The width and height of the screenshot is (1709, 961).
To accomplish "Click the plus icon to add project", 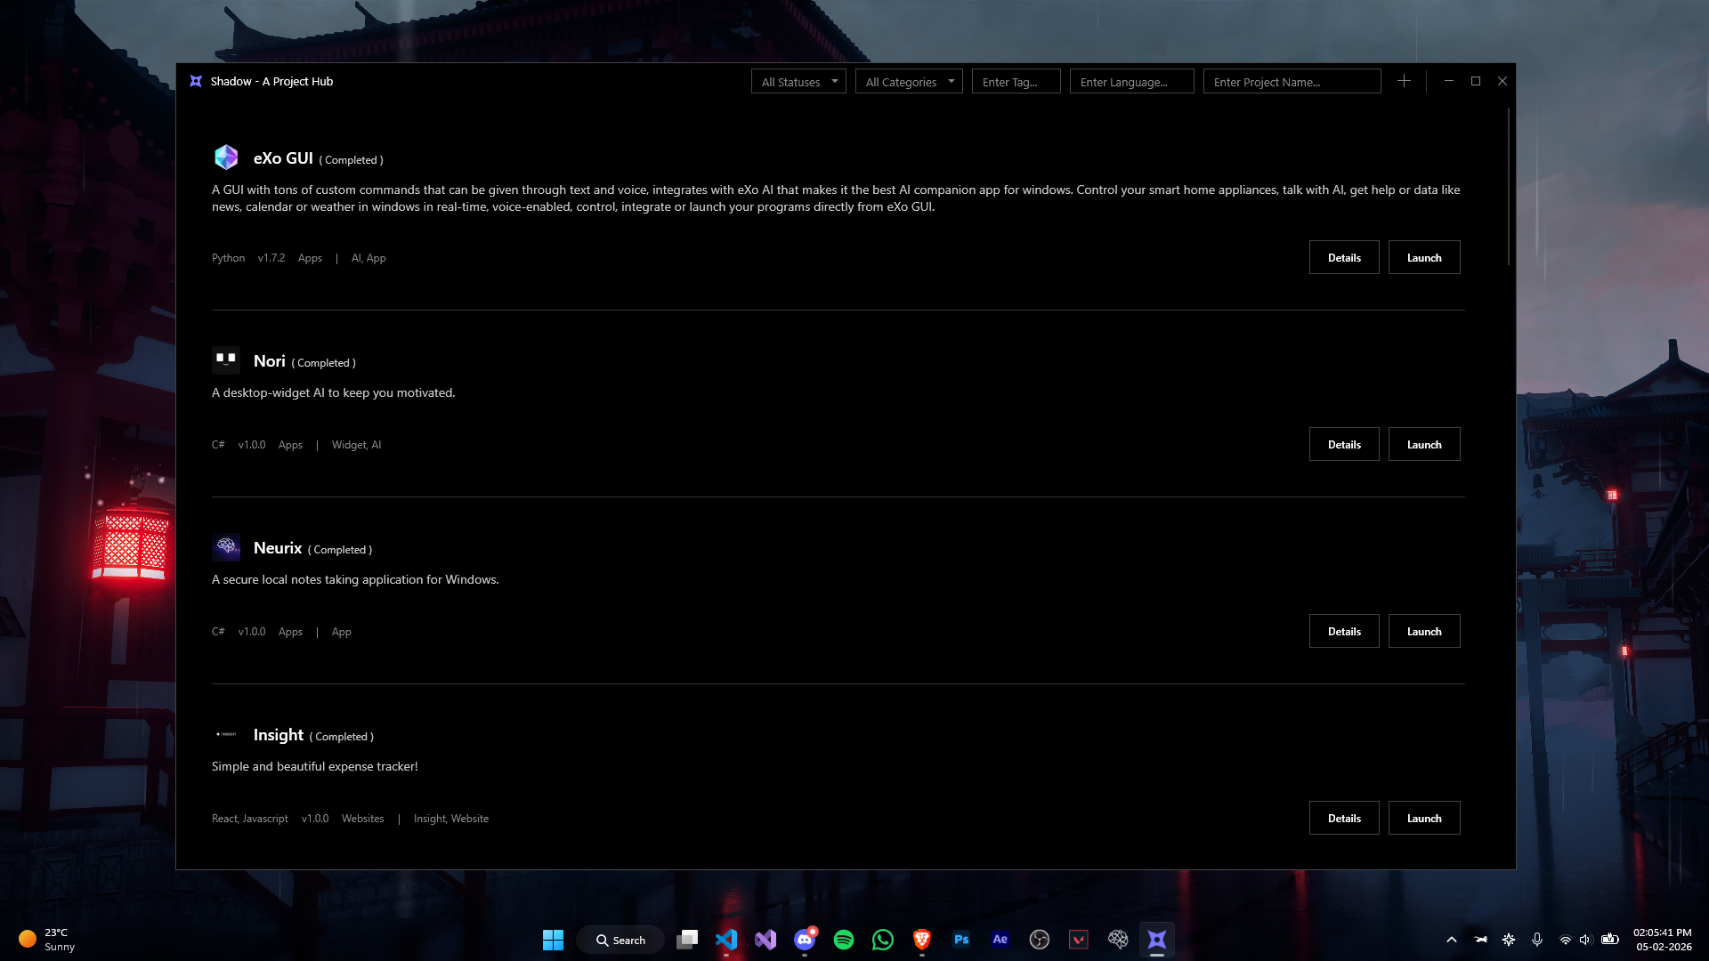I will pyautogui.click(x=1404, y=81).
